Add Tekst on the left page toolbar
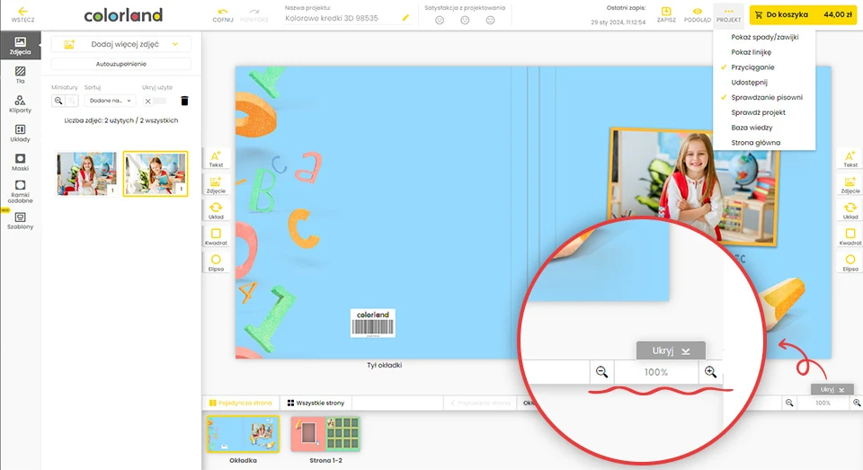The width and height of the screenshot is (863, 470). [216, 159]
